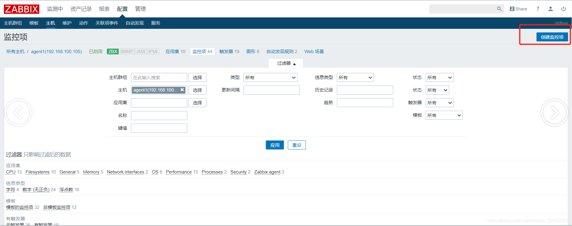Filter by Performance application
This screenshot has height=226, width=572.
[x=179, y=172]
